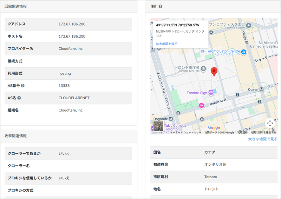Click the help icon next to 住所
The width and height of the screenshot is (281, 199).
coord(161,7)
